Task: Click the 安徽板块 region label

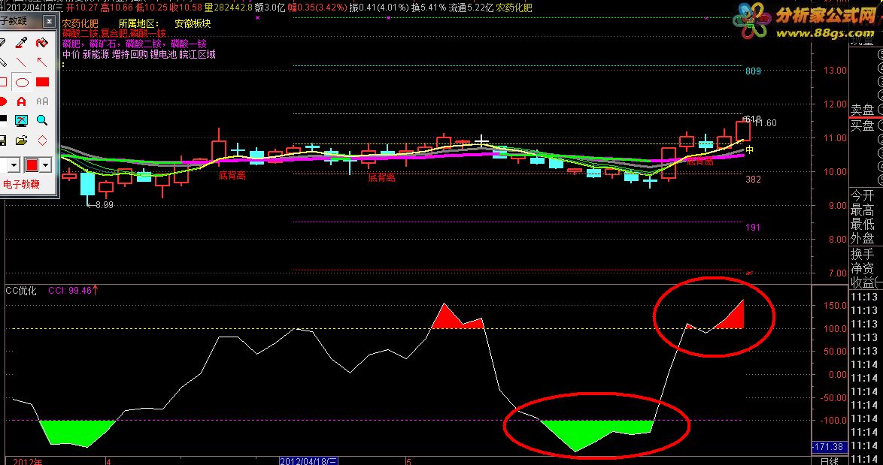Action: pos(193,23)
